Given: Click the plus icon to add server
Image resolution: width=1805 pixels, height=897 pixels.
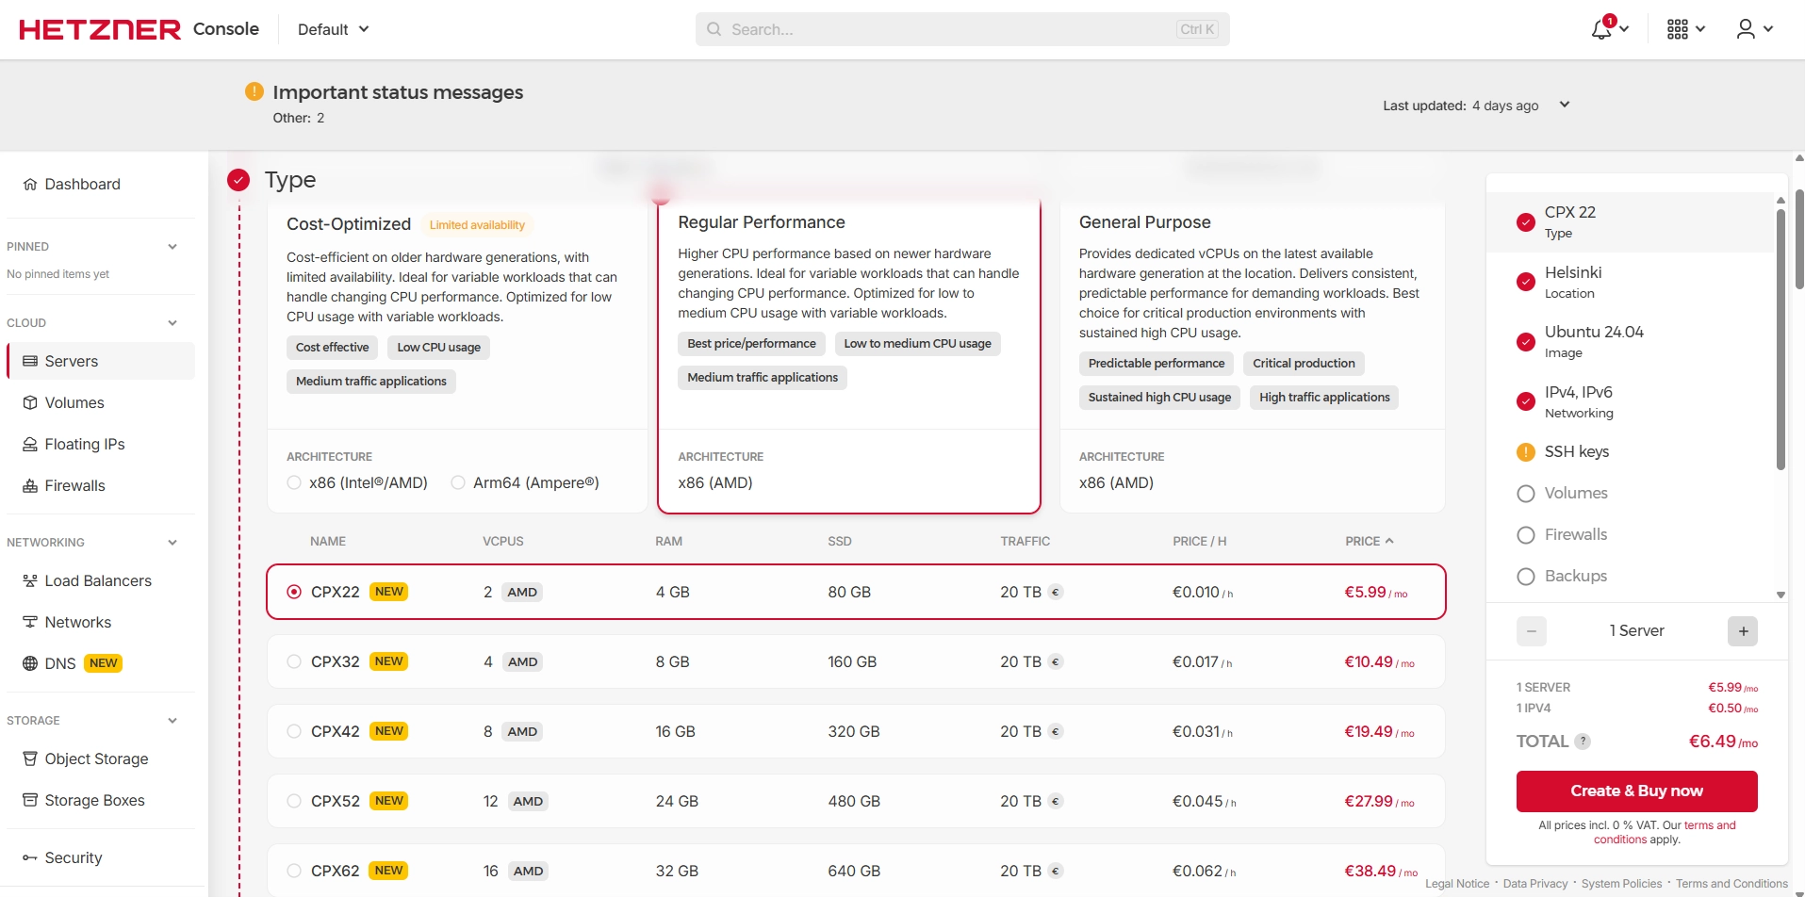Looking at the screenshot, I should coord(1743,631).
